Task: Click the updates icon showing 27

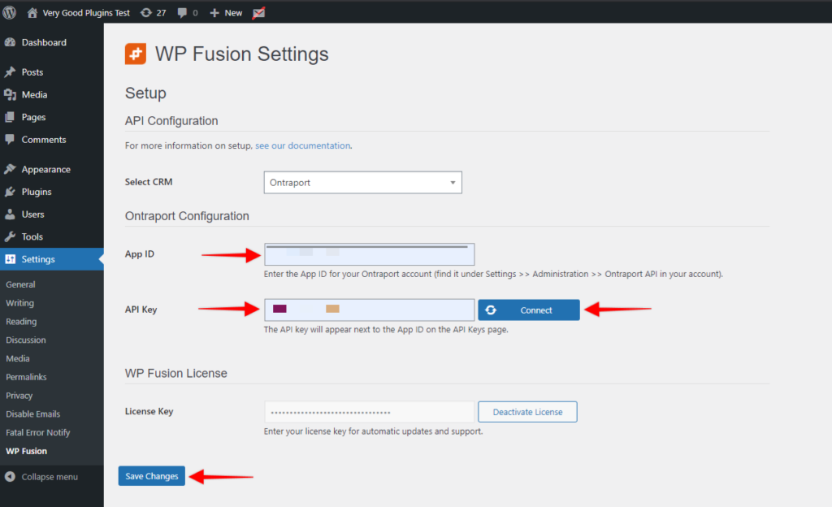Action: click(x=146, y=13)
